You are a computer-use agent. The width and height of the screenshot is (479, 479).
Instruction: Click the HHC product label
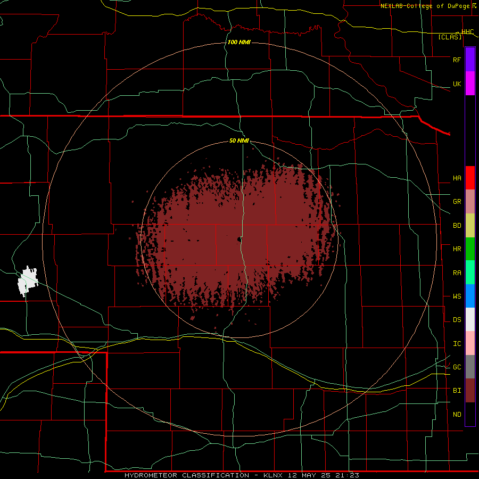[x=467, y=32]
